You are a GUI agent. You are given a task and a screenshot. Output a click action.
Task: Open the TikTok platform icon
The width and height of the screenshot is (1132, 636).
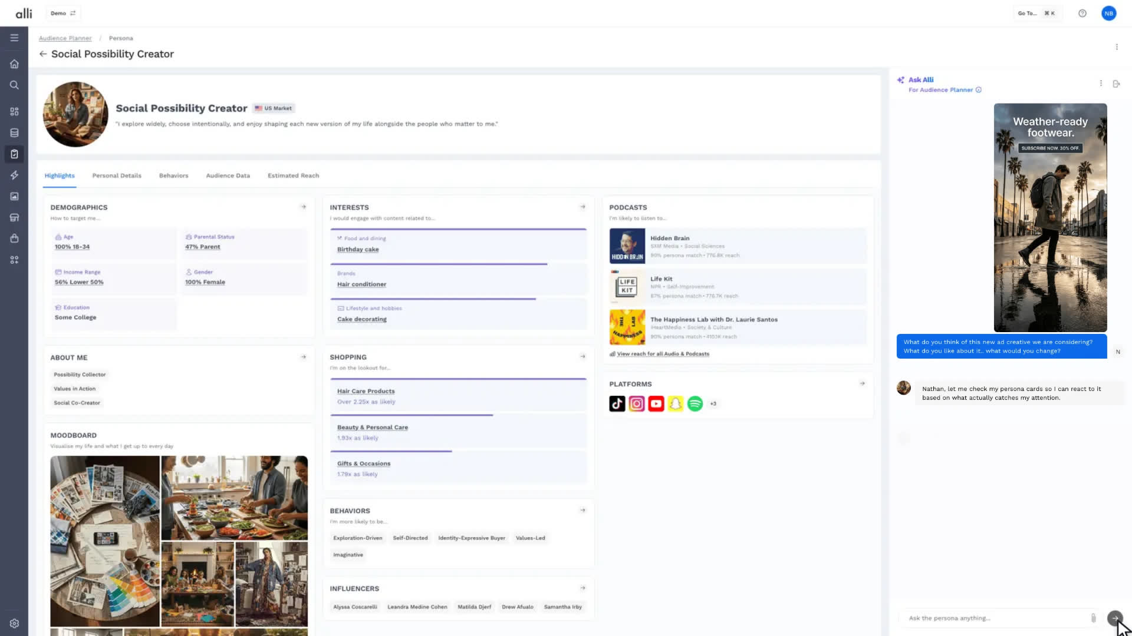617,403
